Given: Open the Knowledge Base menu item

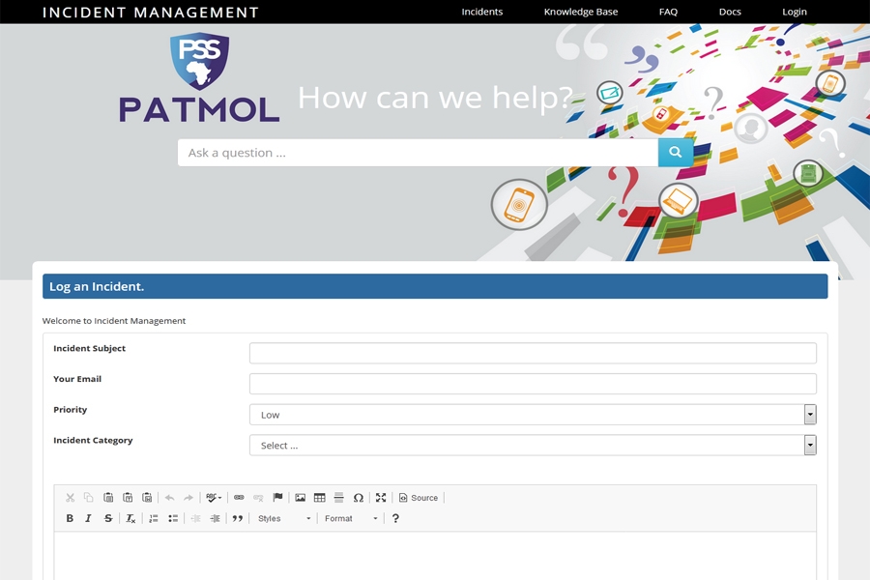Looking at the screenshot, I should coord(580,12).
